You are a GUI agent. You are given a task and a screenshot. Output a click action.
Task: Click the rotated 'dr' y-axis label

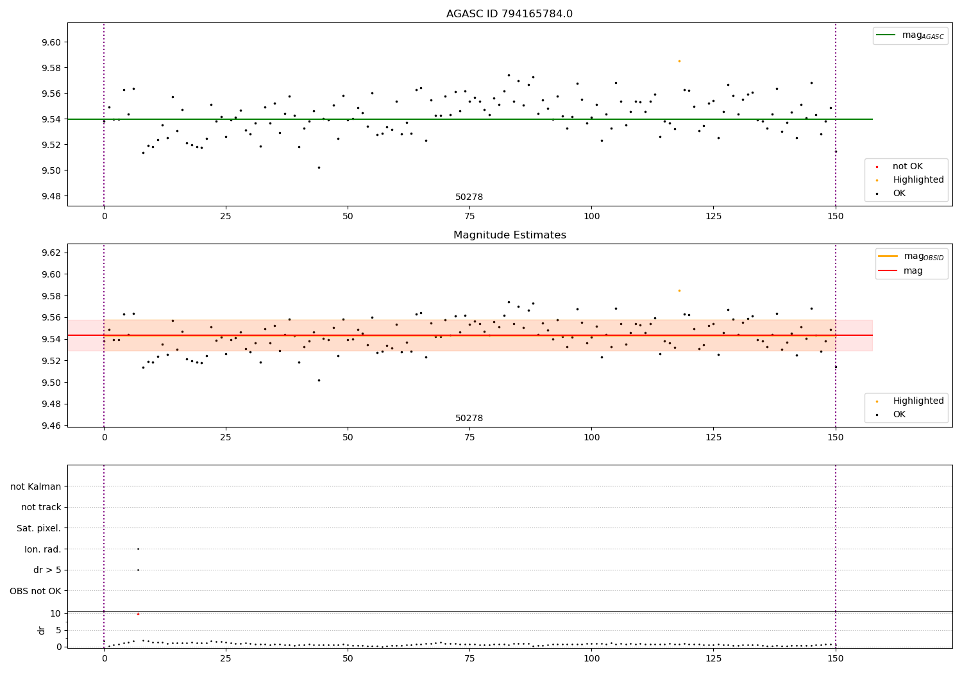[x=42, y=630]
